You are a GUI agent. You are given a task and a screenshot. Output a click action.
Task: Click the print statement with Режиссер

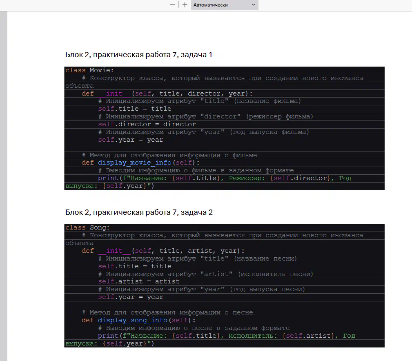(224, 178)
